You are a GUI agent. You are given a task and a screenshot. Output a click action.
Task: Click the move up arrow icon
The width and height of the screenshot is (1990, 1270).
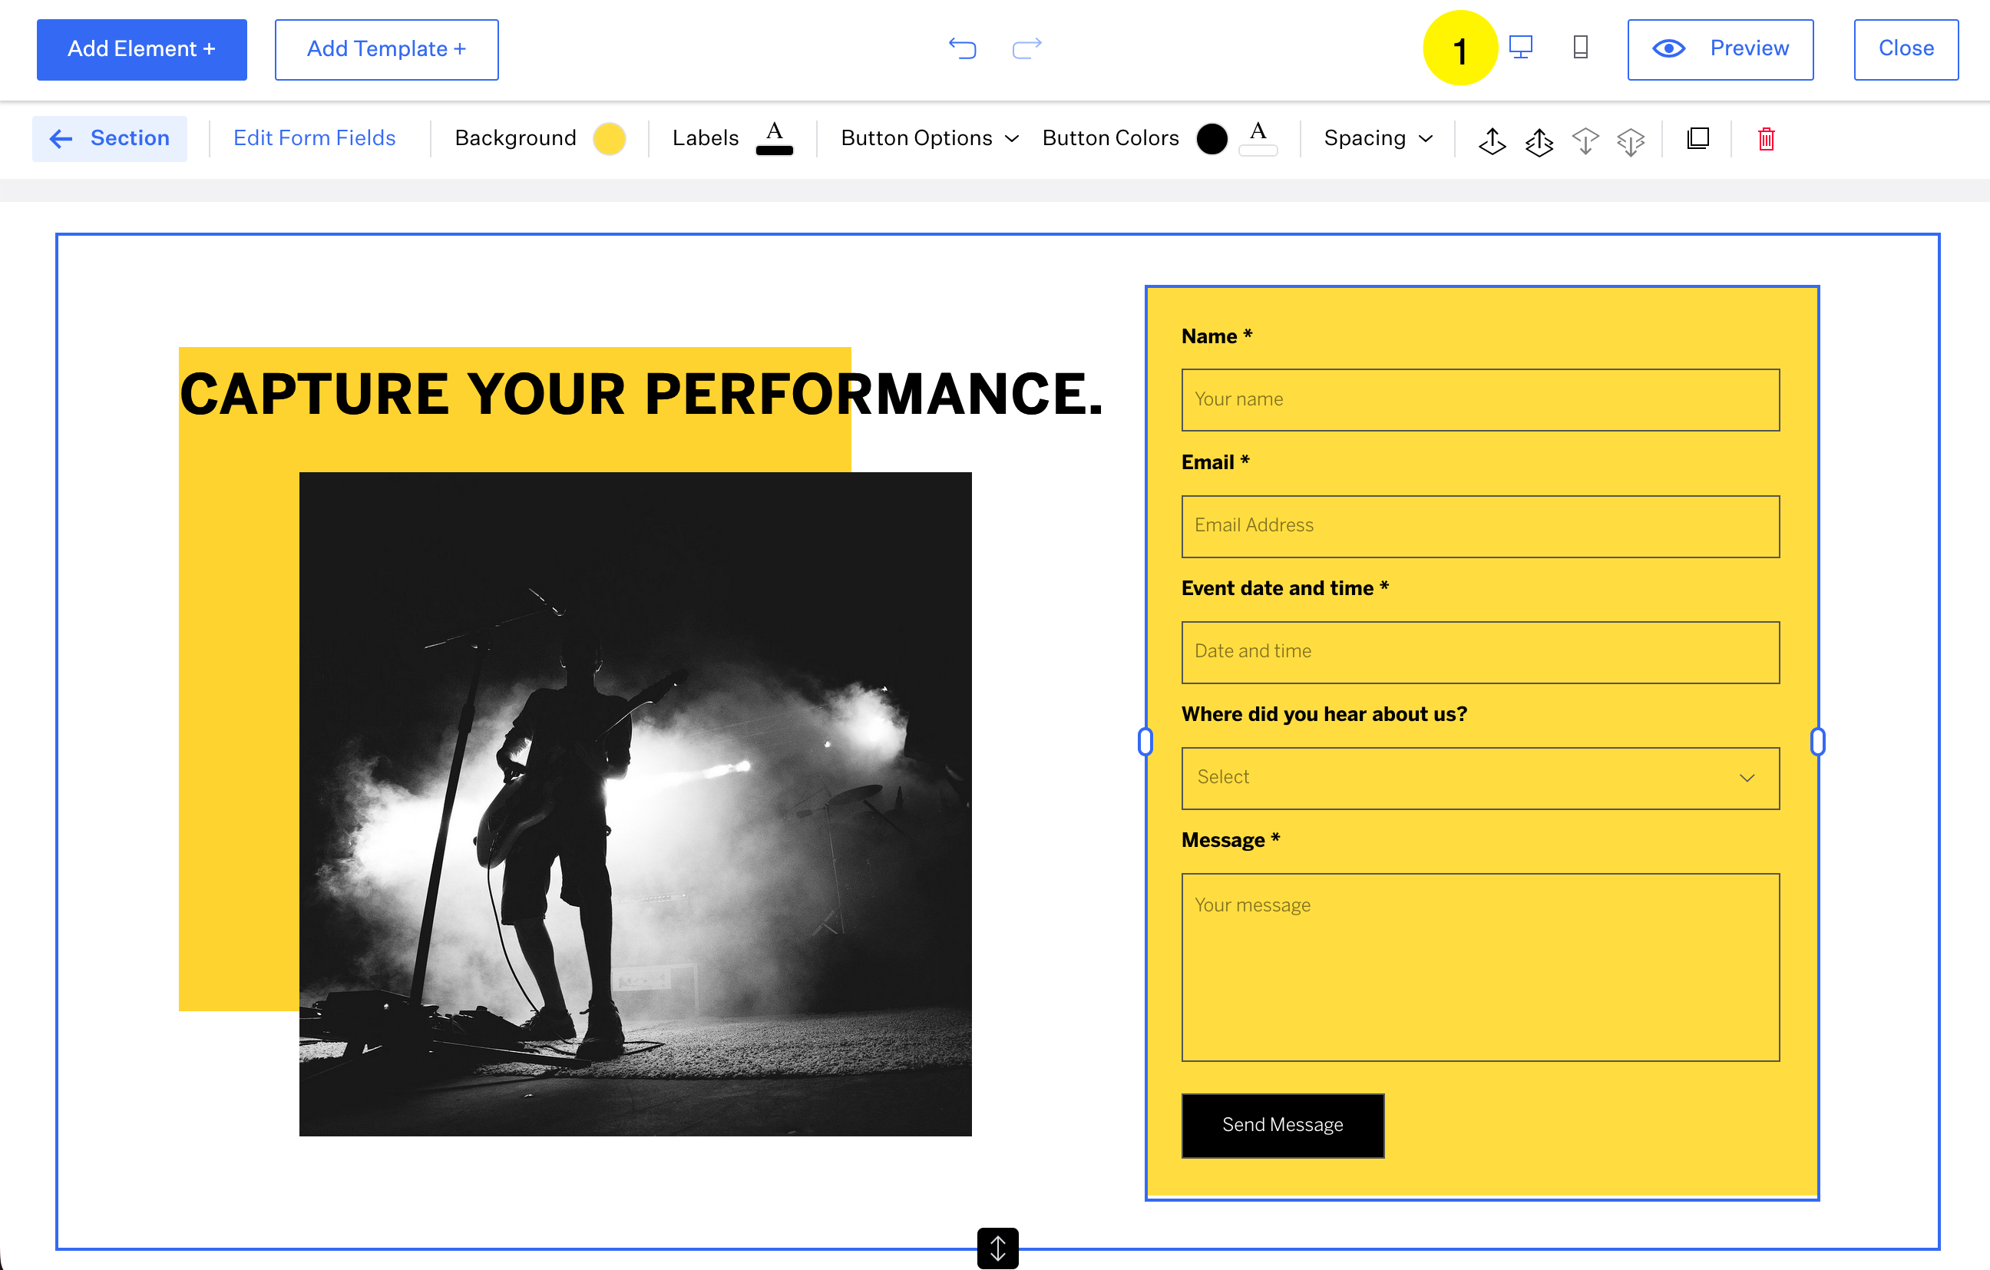(1492, 140)
